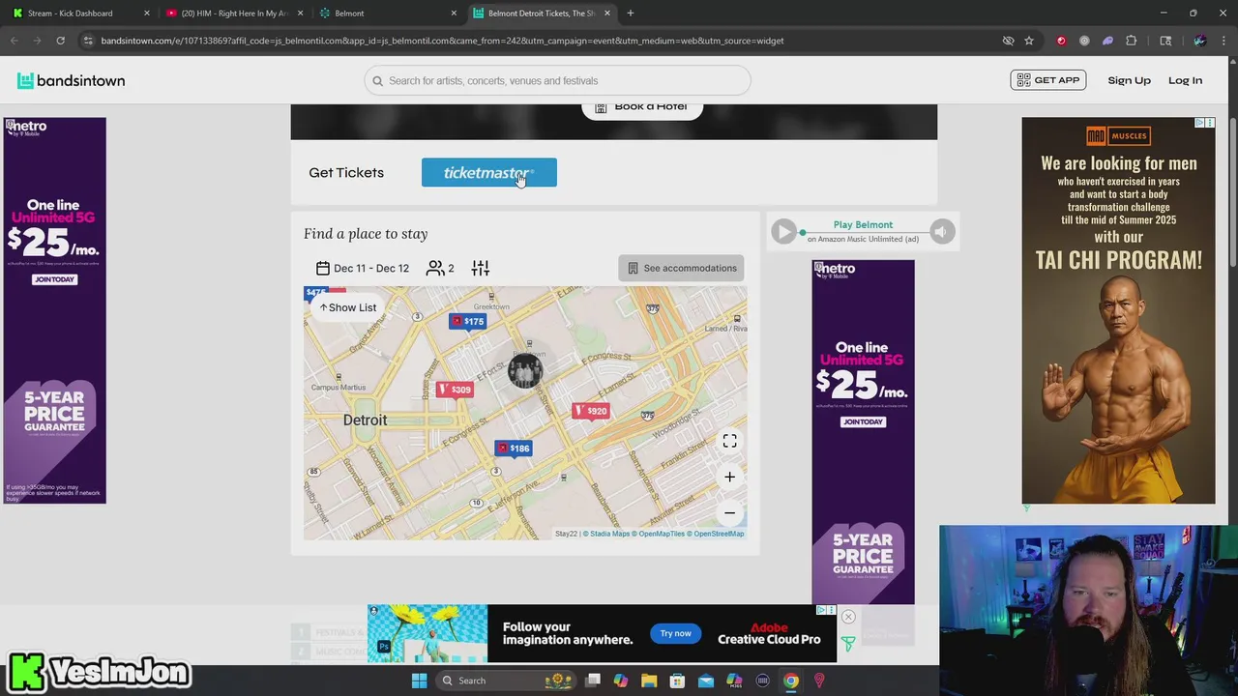The height and width of the screenshot is (696, 1238).
Task: Select the $920 hotel map marker
Action: point(591,411)
